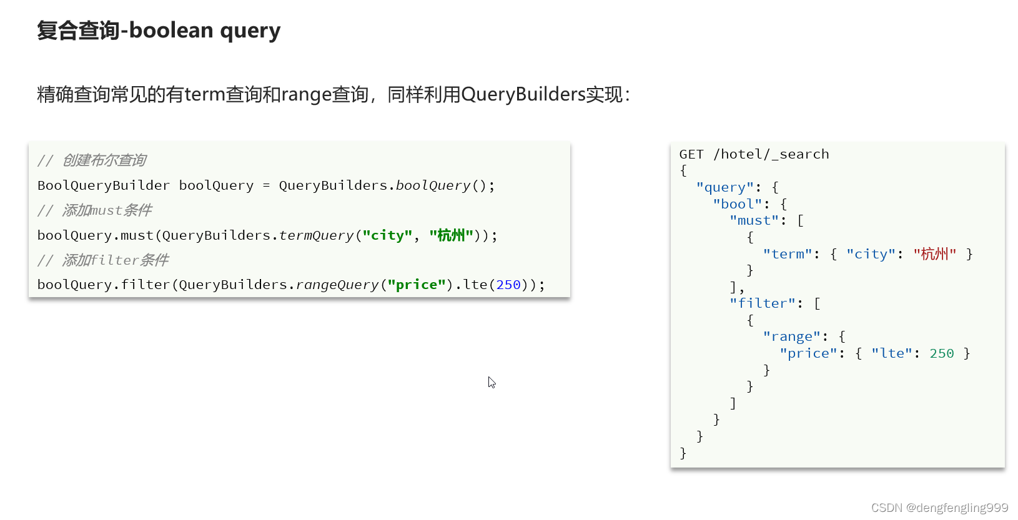The image size is (1018, 520).
Task: Click the "filter" key in the JSON
Action: (x=762, y=303)
